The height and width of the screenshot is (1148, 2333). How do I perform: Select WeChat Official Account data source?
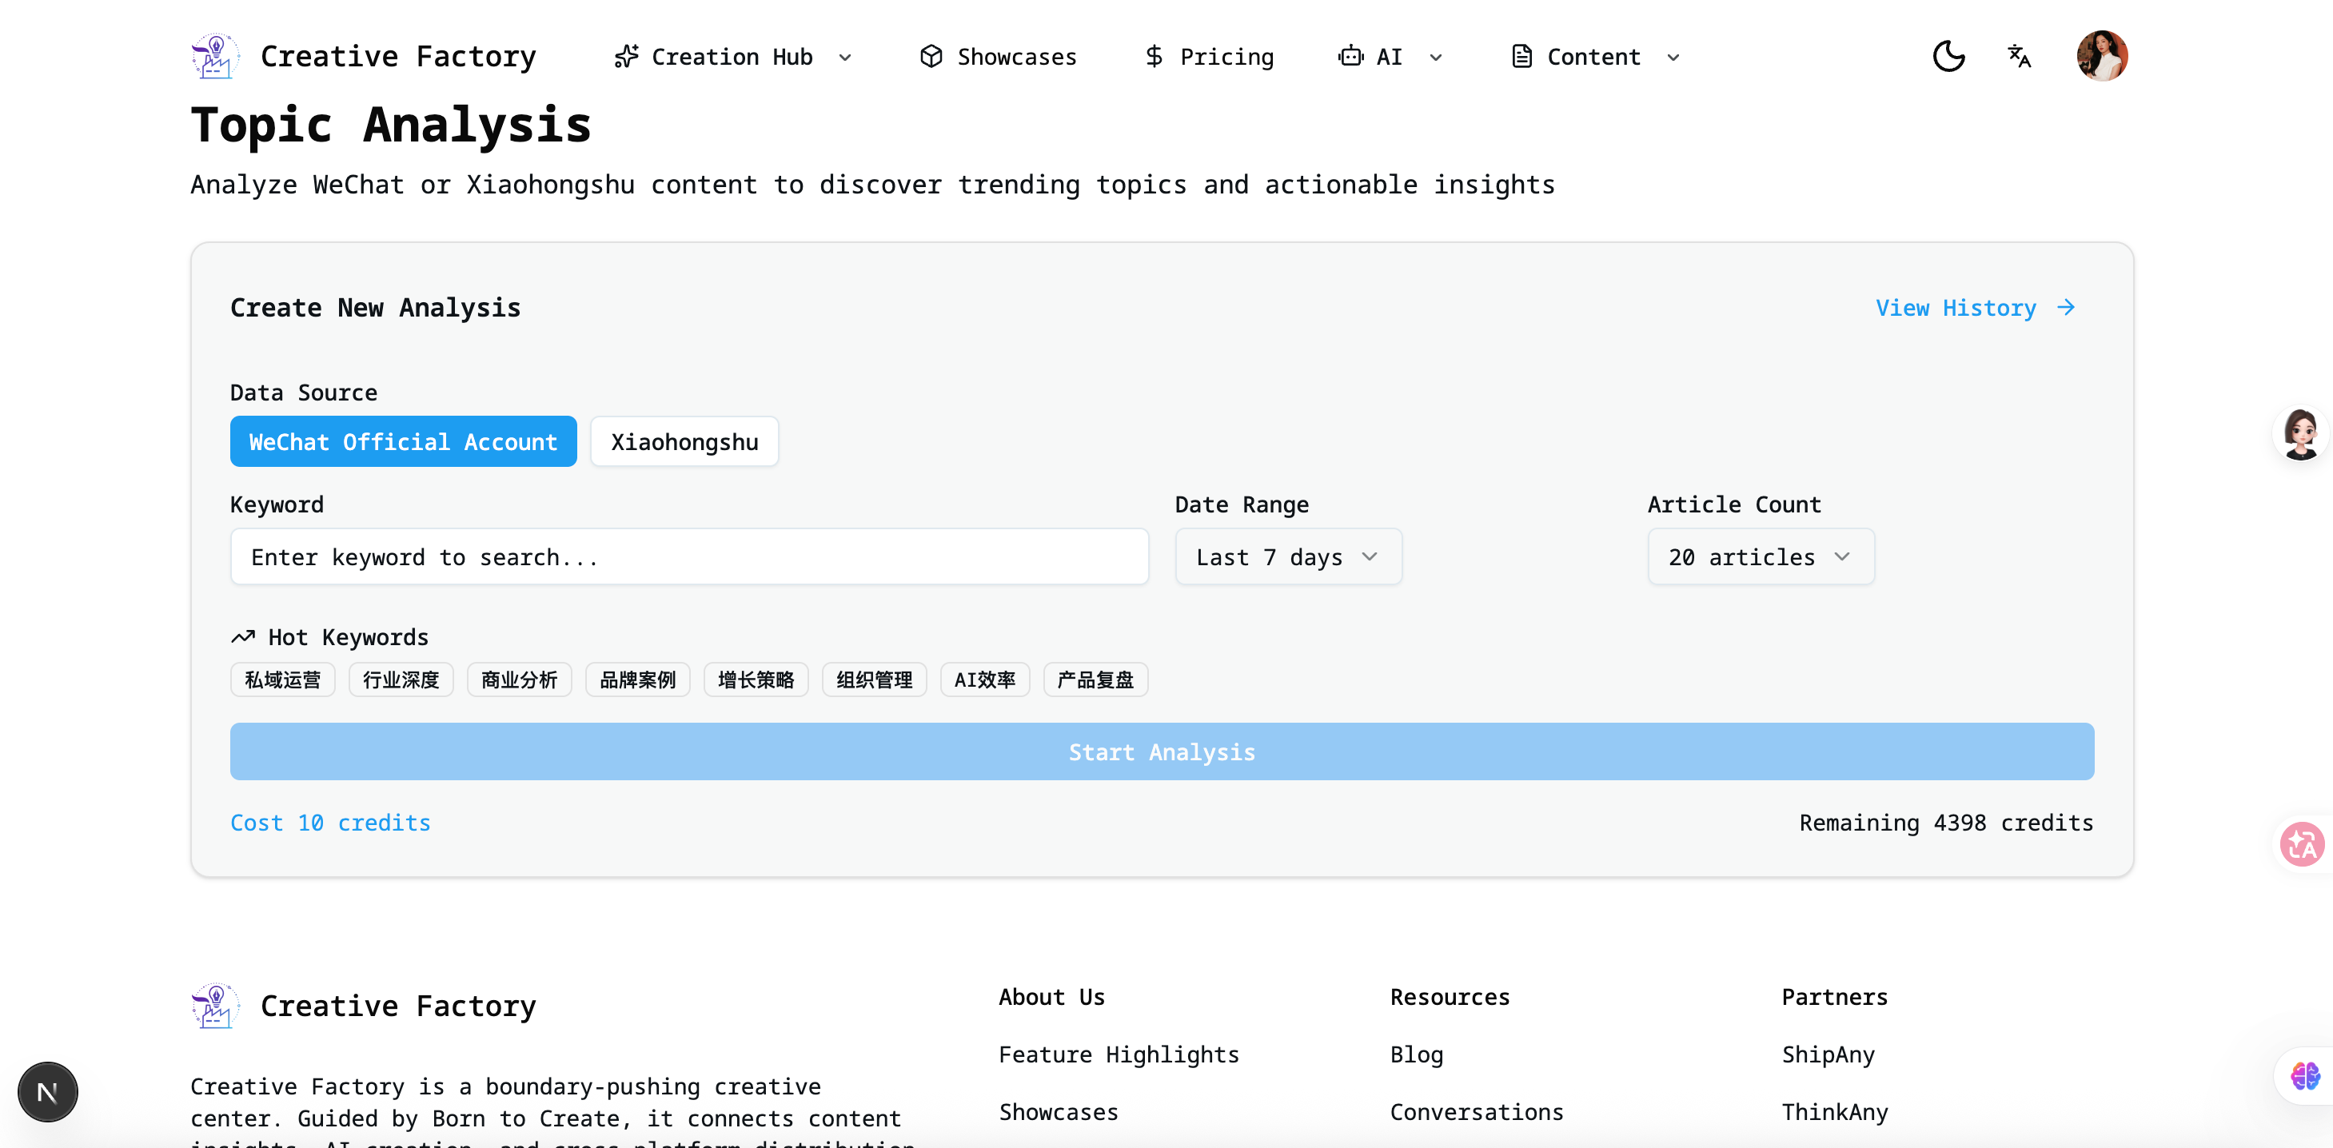(x=403, y=442)
